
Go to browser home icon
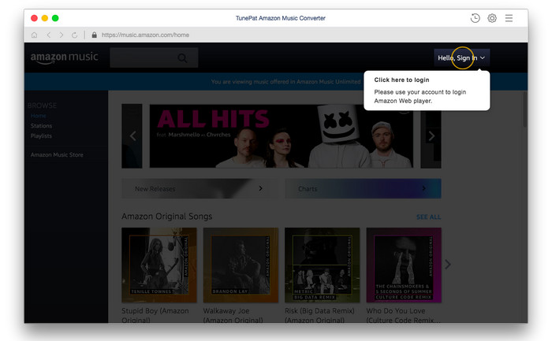click(34, 35)
